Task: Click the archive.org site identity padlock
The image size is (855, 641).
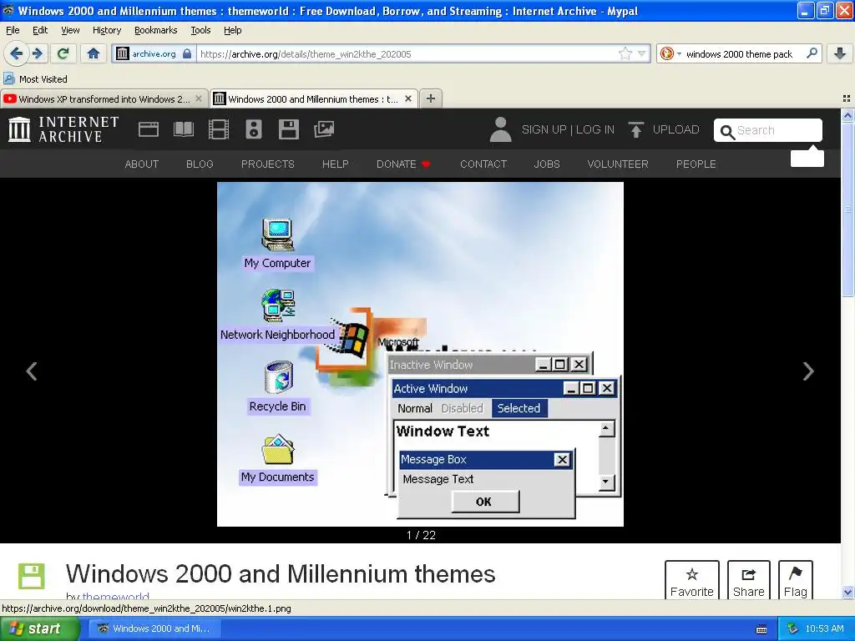Action: point(187,53)
